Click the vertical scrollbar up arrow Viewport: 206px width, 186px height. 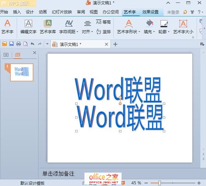[203, 52]
